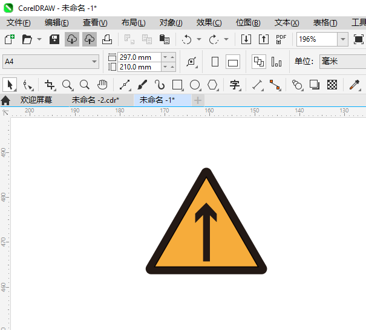This screenshot has width=366, height=330.
Task: Click the 196% zoom level field
Action: click(317, 39)
